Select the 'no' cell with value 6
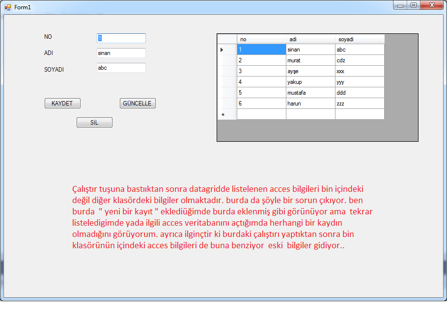Image resolution: width=447 pixels, height=313 pixels. click(261, 104)
